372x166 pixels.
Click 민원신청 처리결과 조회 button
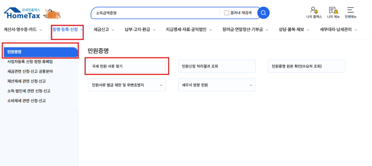217,66
